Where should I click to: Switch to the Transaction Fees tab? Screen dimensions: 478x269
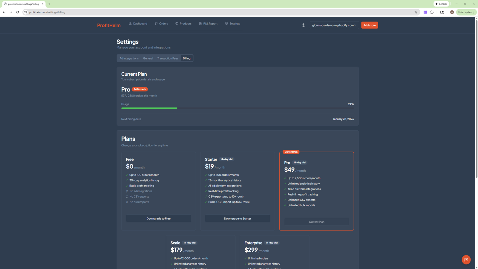coord(168,58)
